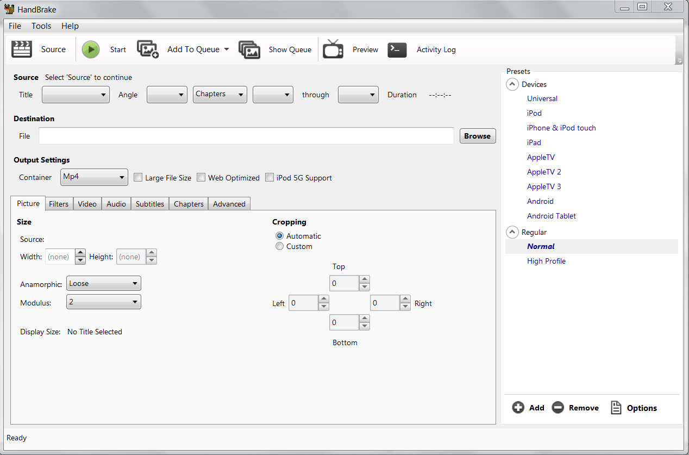Open the File menu
Viewport: 689px width, 455px height.
[15, 26]
